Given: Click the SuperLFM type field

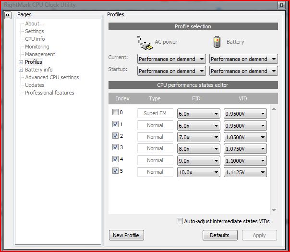Looking at the screenshot, I should point(155,113).
